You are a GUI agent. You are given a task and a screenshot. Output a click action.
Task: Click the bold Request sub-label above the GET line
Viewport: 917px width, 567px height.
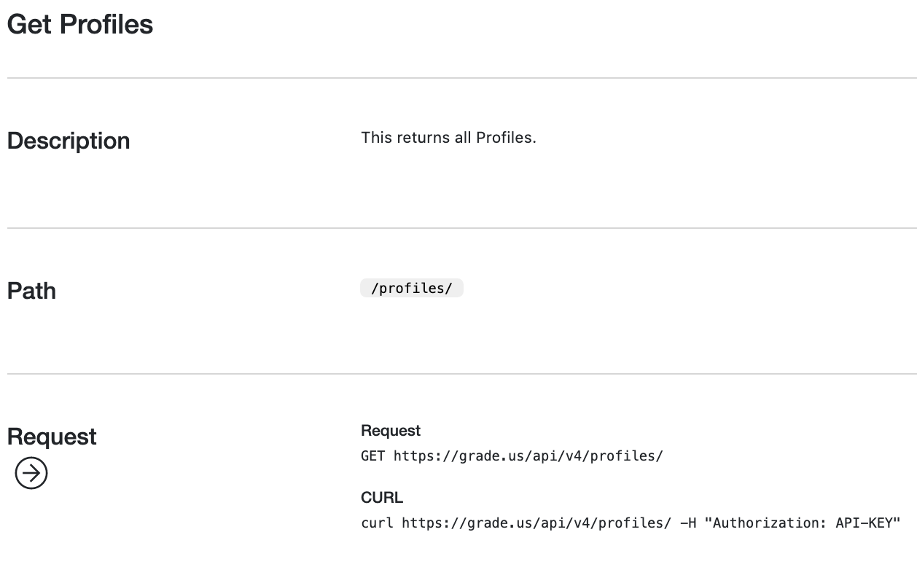390,431
